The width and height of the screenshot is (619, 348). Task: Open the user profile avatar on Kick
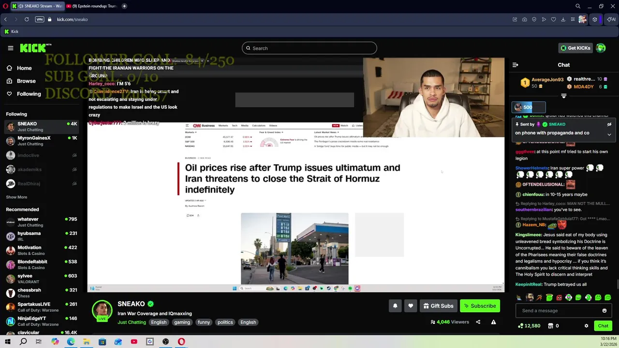point(601,48)
